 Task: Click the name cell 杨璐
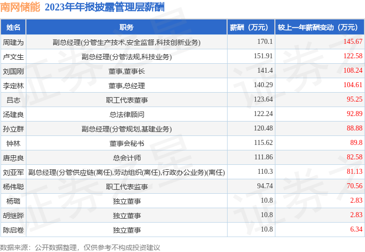(13, 201)
